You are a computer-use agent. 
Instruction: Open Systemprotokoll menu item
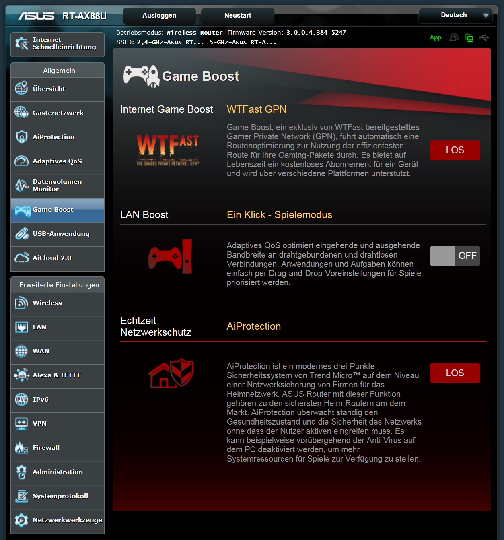coord(58,497)
